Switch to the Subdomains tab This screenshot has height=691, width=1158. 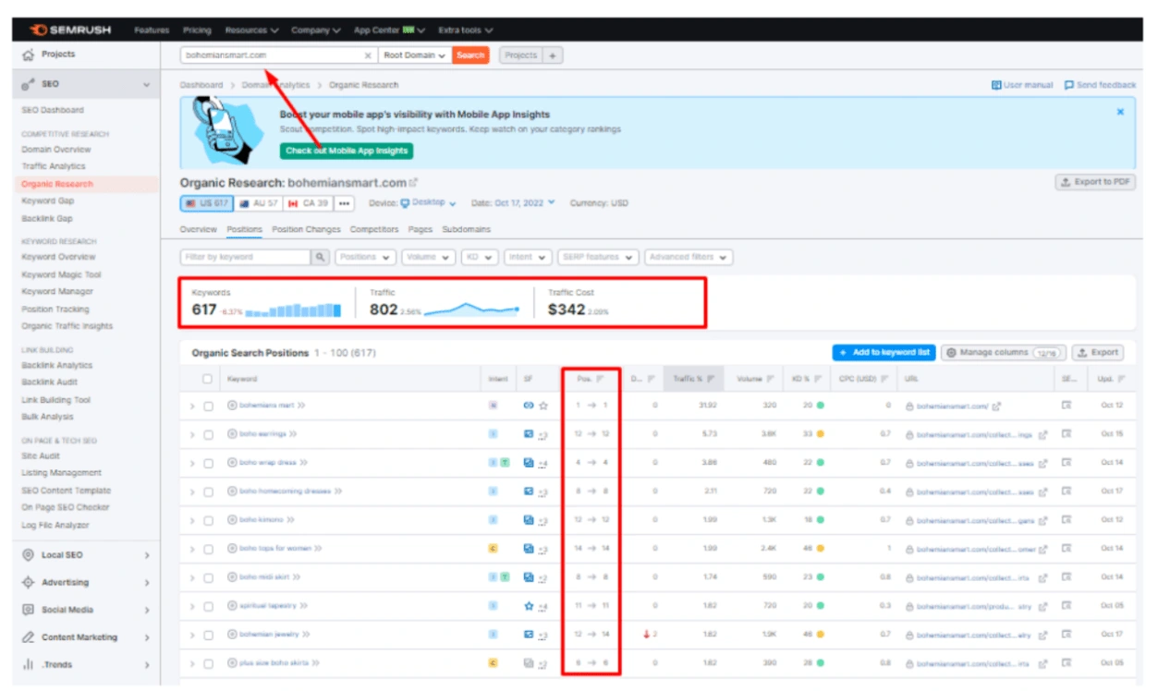tap(467, 229)
